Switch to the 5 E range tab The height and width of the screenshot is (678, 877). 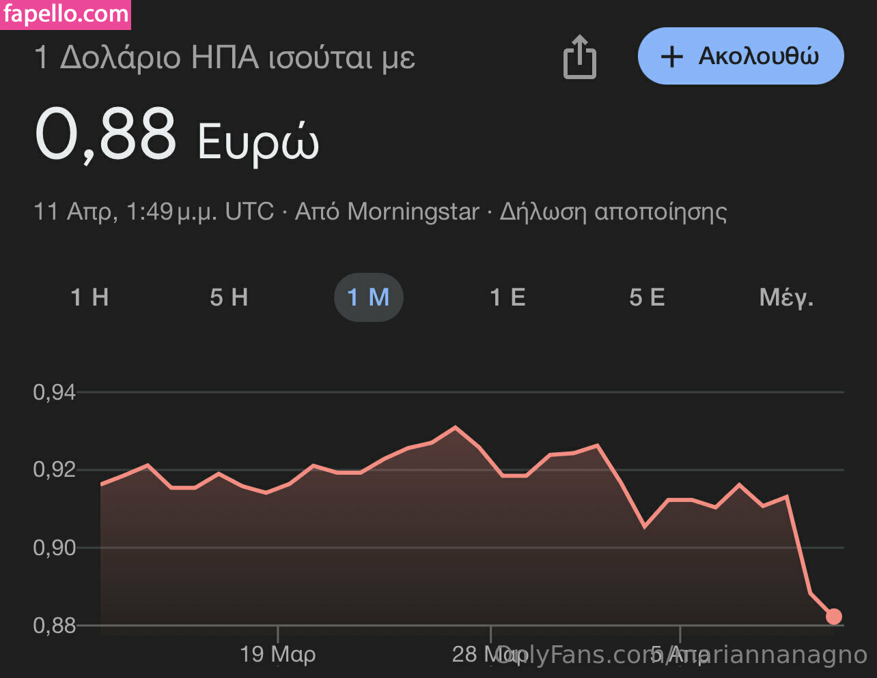point(647,297)
